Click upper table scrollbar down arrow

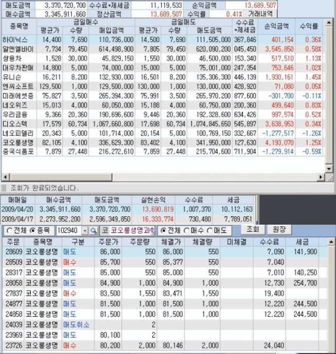329,169
